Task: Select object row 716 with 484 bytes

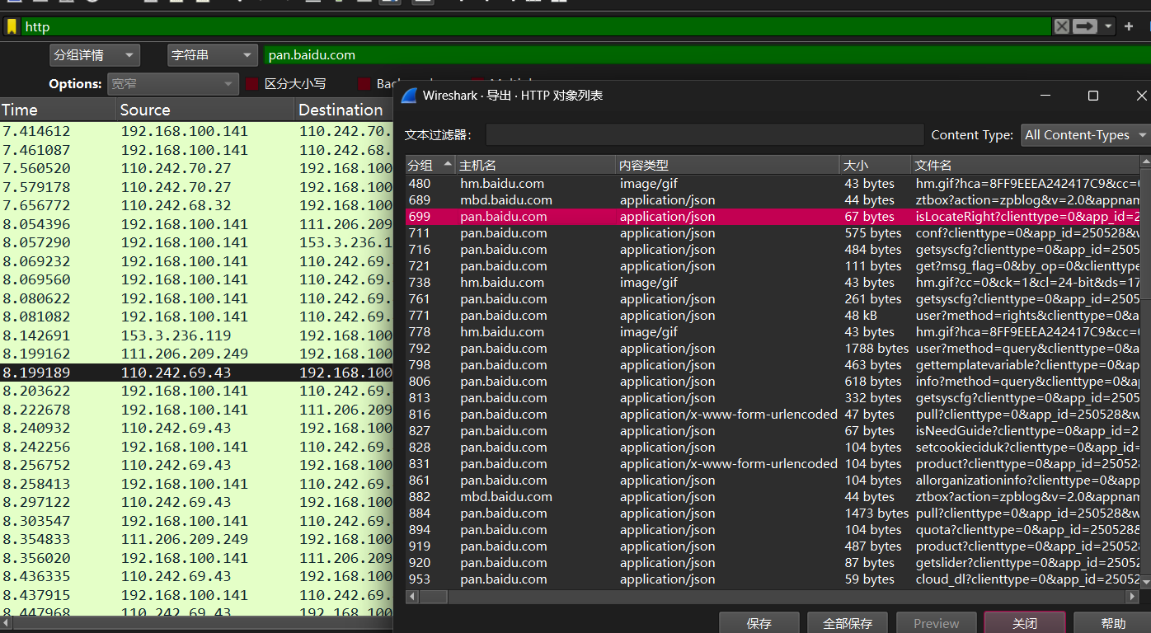Action: [772, 249]
